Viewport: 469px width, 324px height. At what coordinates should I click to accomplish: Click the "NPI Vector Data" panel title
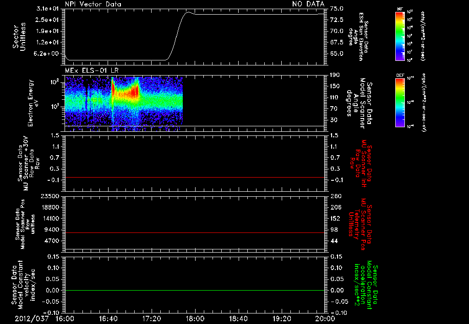click(x=93, y=4)
